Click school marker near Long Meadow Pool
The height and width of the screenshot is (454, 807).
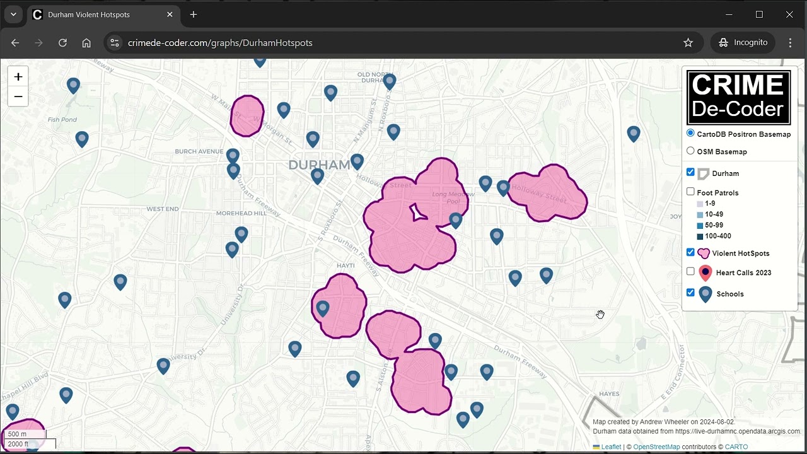coord(455,220)
